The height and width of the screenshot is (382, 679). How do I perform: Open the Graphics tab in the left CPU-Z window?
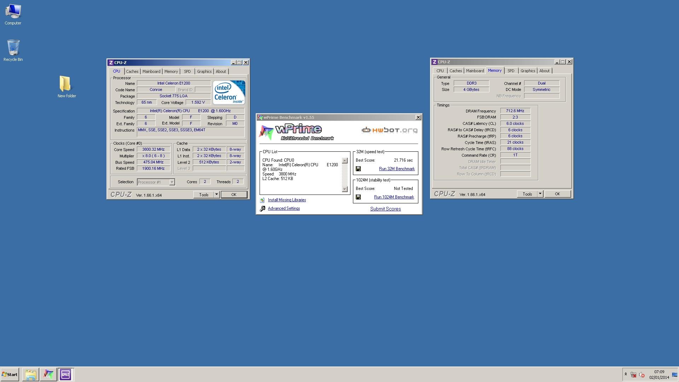[204, 71]
